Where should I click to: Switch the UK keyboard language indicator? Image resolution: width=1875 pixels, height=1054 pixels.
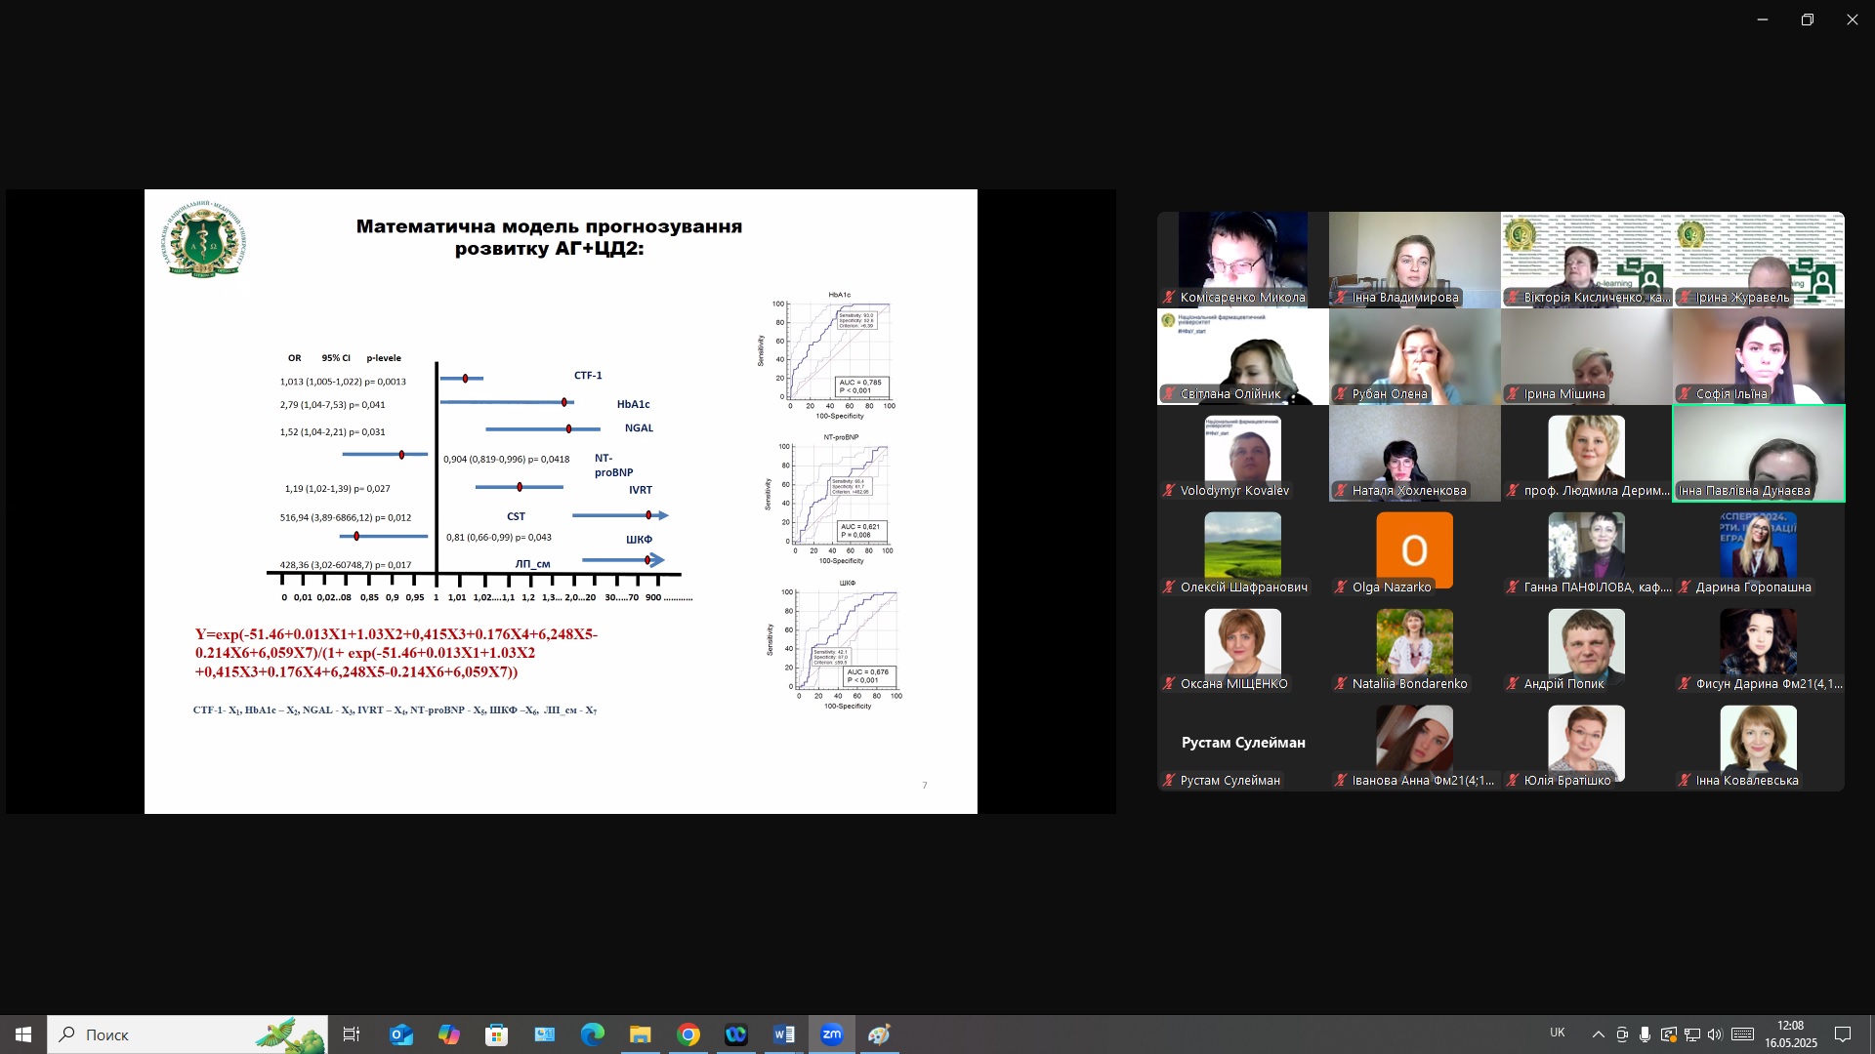pyautogui.click(x=1558, y=1034)
